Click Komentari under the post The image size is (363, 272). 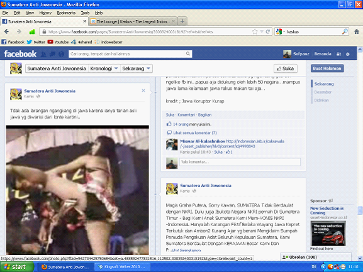click(x=186, y=115)
